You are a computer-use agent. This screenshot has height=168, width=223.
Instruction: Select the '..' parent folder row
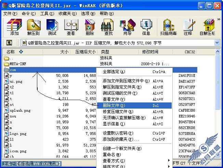point(9,58)
